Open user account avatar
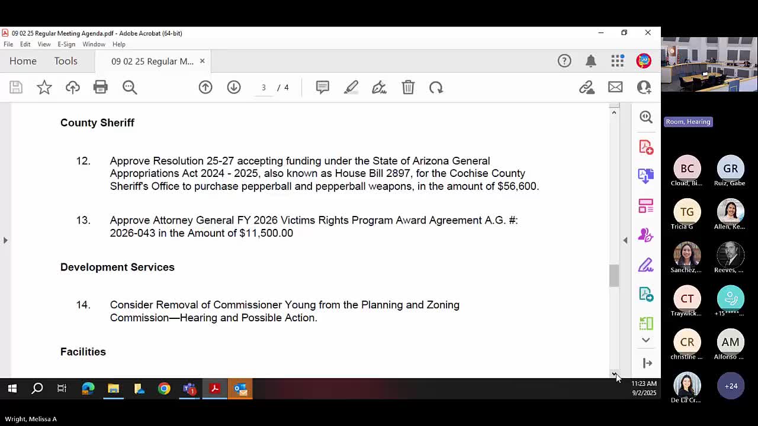 [x=644, y=61]
